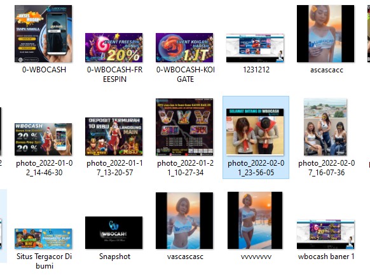This screenshot has width=370, height=280.
Task: Select thumbnail of photo_2022-01-17_13-20-57
Action: (x=114, y=137)
